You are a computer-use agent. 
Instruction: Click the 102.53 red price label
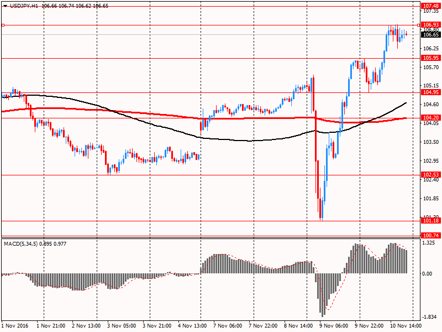pyautogui.click(x=430, y=175)
